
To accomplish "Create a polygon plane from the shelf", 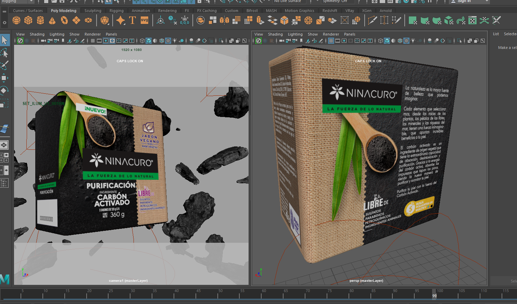I will [x=76, y=21].
